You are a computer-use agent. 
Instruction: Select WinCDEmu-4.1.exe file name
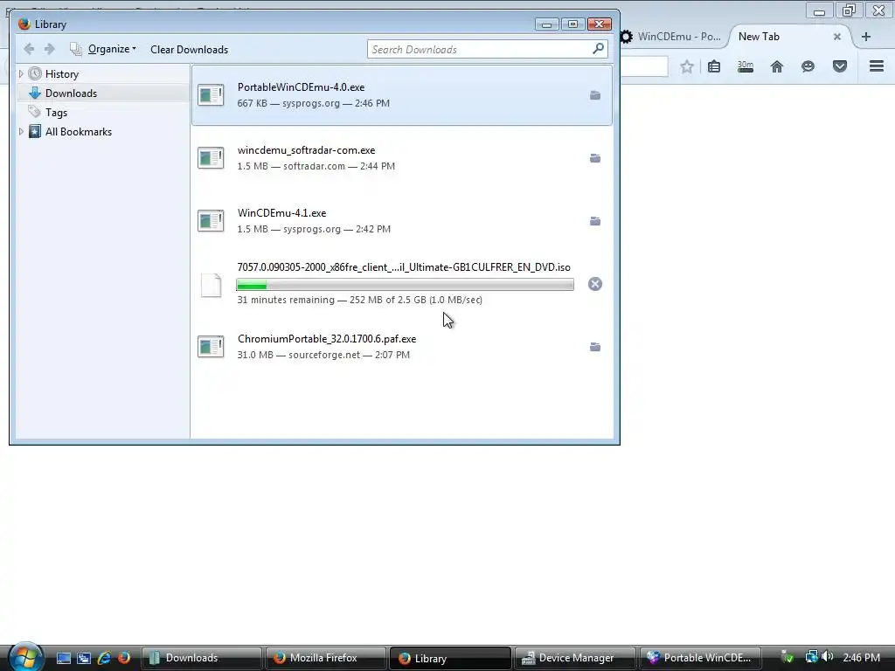point(282,213)
